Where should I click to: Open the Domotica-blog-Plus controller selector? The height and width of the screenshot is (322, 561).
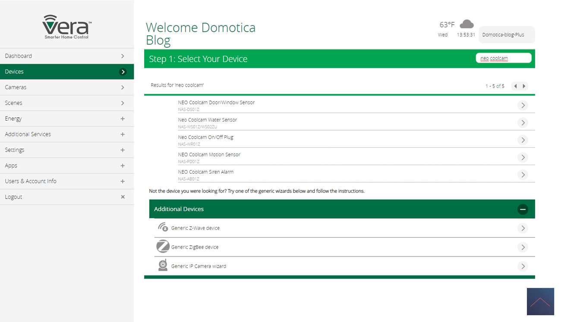[507, 35]
